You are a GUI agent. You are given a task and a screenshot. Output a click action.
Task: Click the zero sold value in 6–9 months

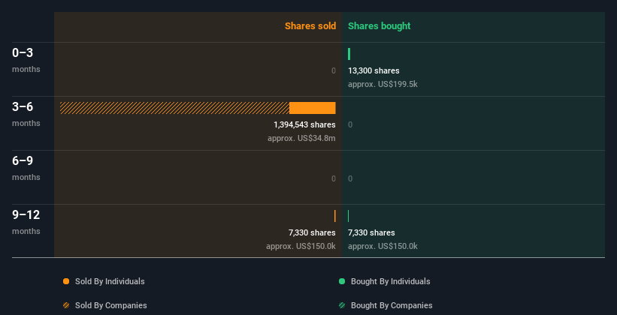[x=334, y=178]
